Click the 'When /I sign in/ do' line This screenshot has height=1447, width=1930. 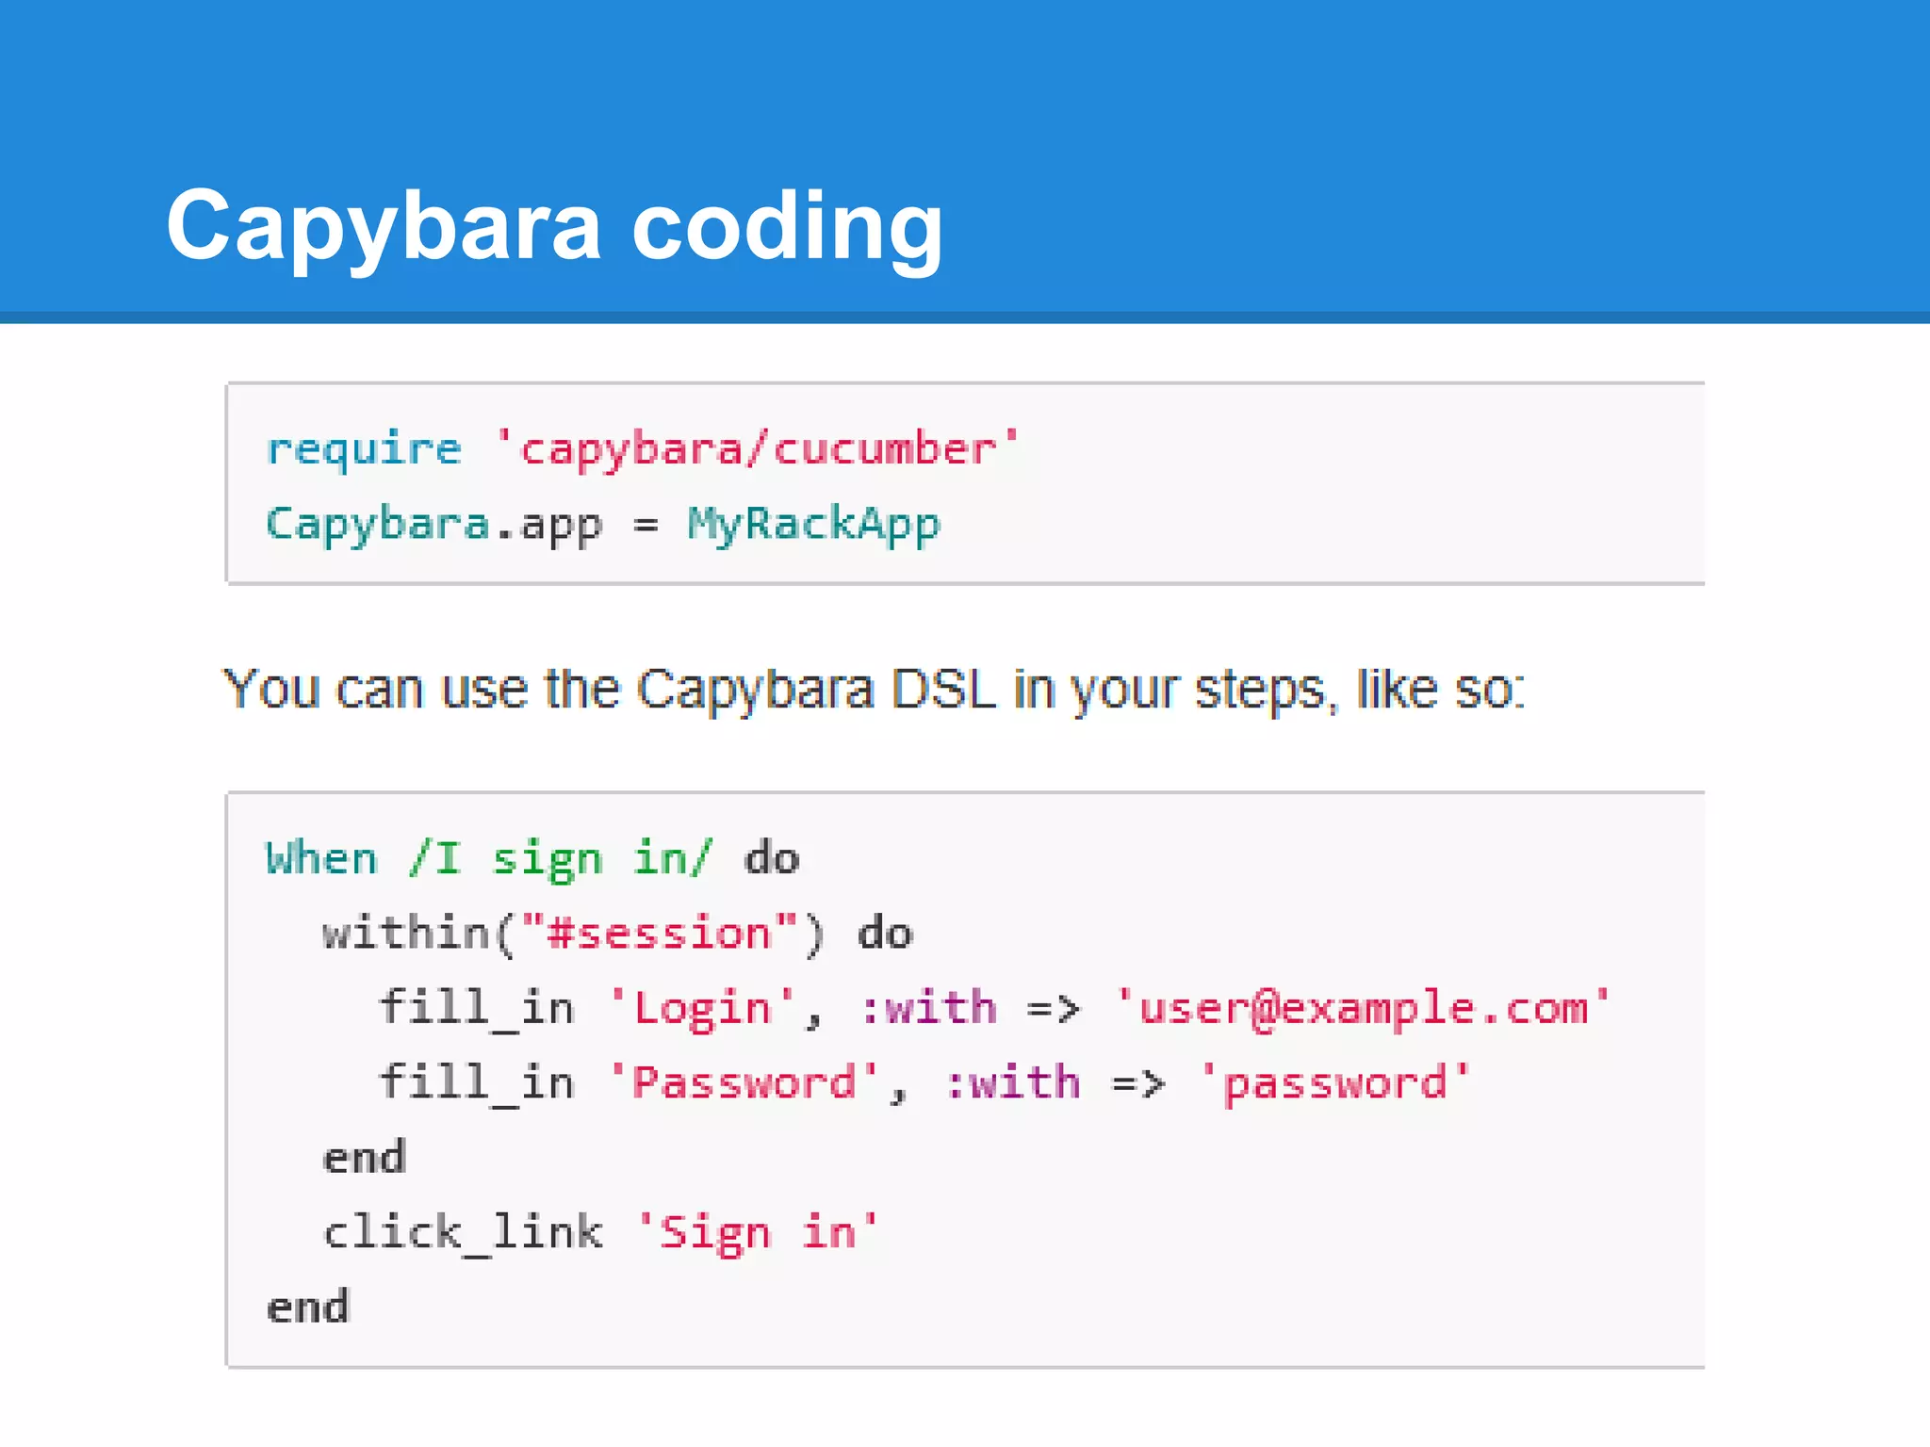[x=532, y=858]
